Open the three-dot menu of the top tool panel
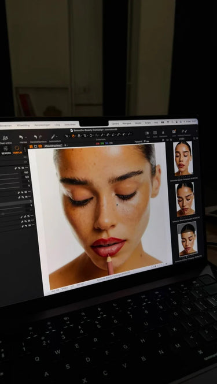Screen dimensions: 217x384 tap(25, 156)
